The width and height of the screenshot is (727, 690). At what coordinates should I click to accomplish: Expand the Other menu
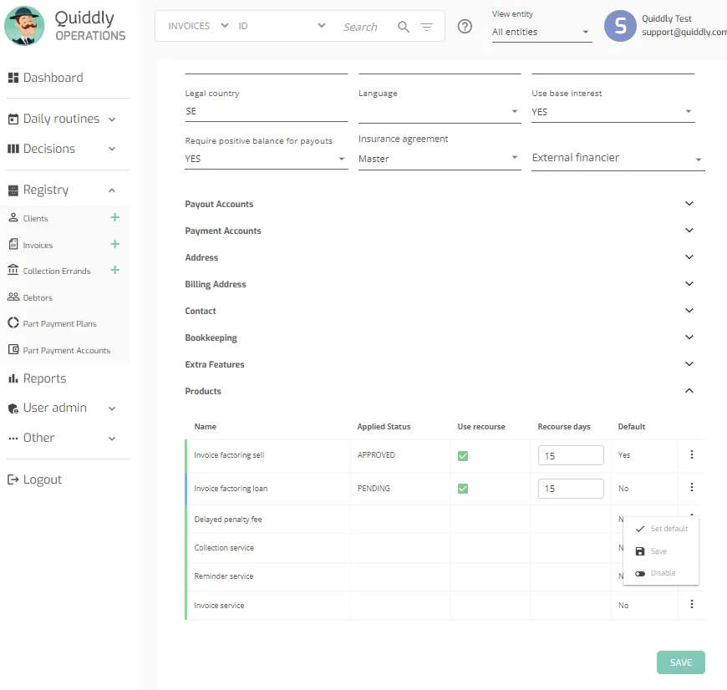click(112, 439)
